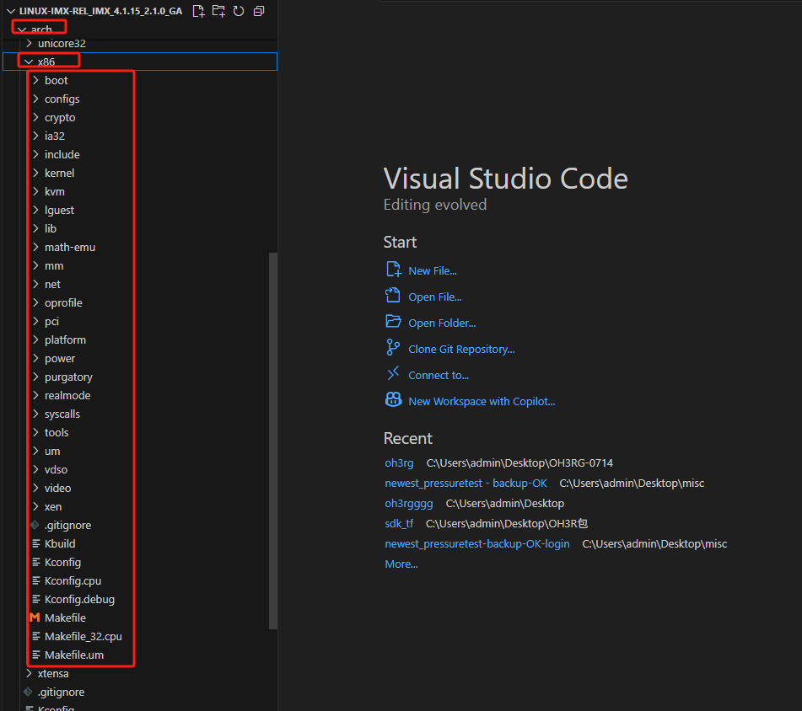Click the Clone Git Repository branch icon
The height and width of the screenshot is (711, 802).
393,347
